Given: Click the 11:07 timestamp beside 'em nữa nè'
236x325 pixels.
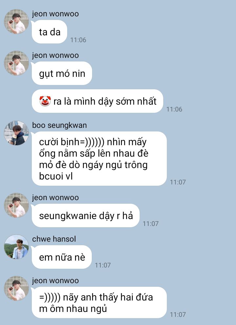Looking at the screenshot, I should point(103,265).
